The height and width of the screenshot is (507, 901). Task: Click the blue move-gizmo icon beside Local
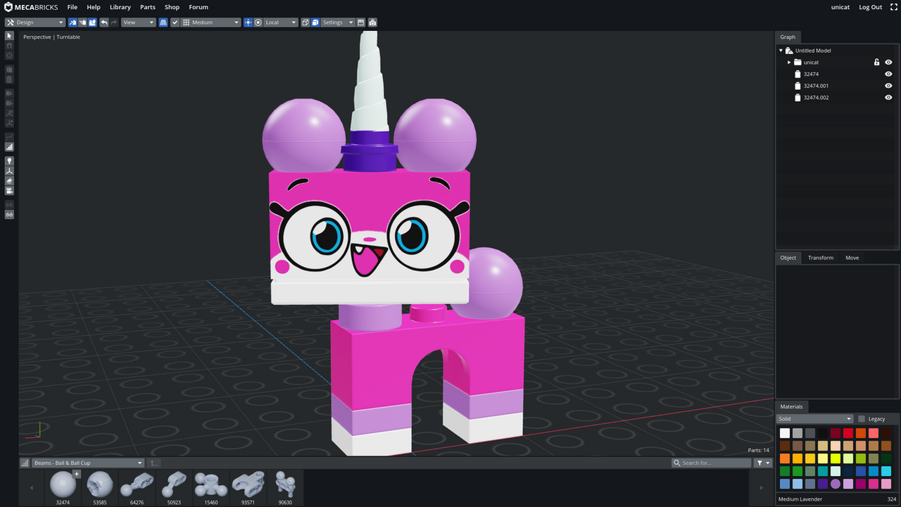[x=248, y=23]
